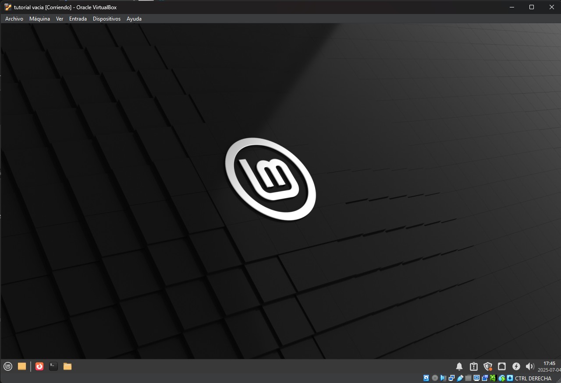Click the VirtualBox network status icon
Viewport: 561px width, 383px height.
[451, 378]
